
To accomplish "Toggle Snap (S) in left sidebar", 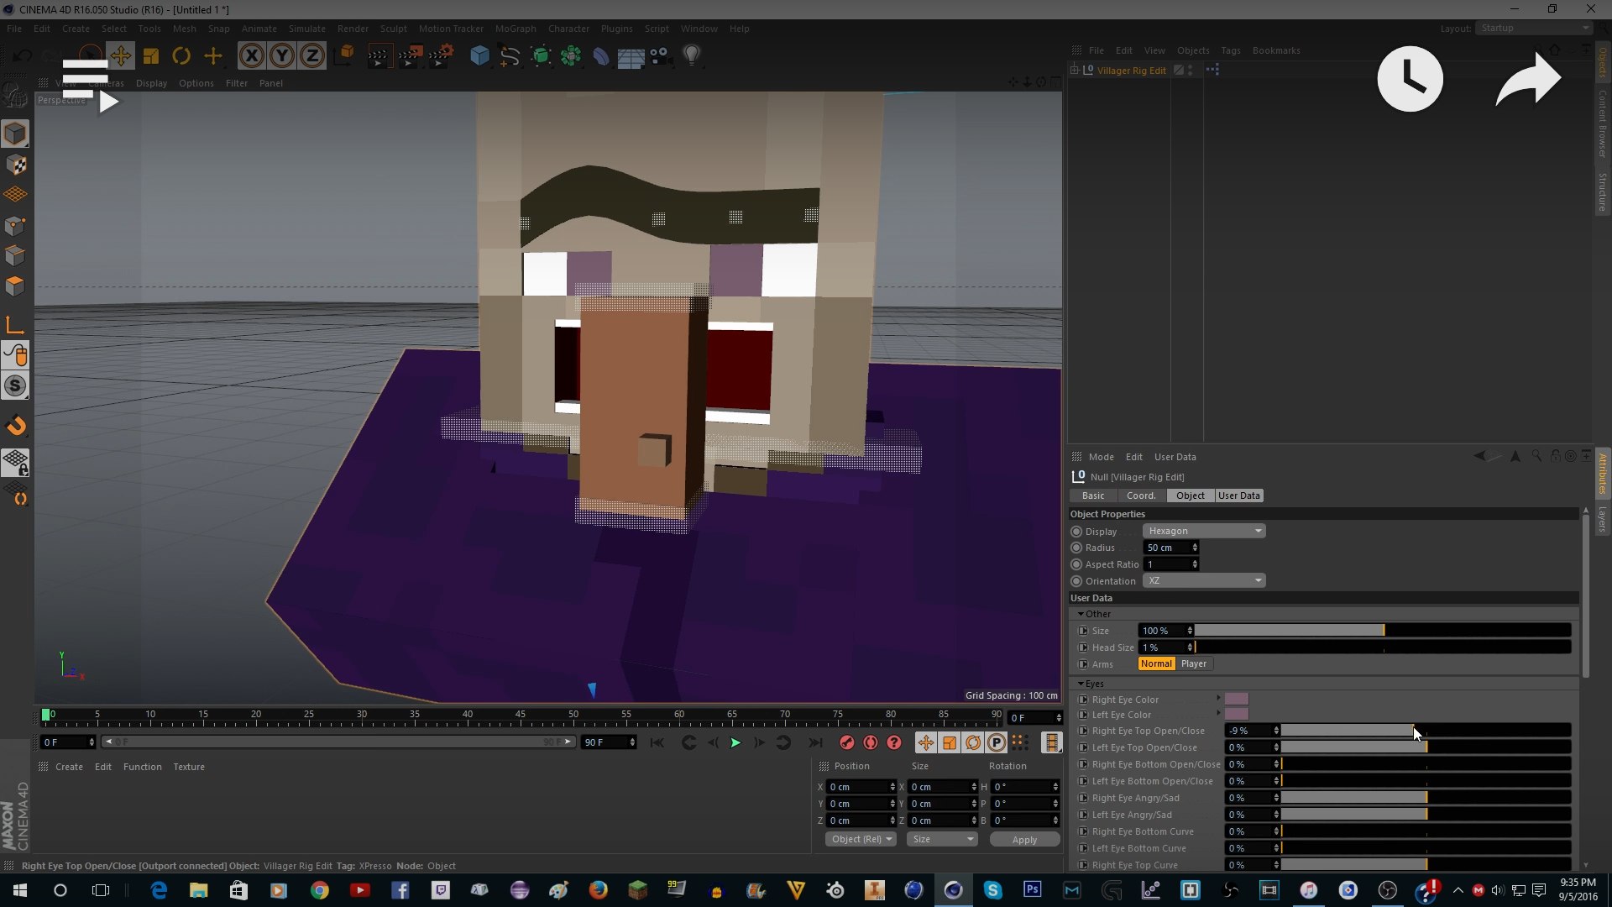I will coord(15,386).
